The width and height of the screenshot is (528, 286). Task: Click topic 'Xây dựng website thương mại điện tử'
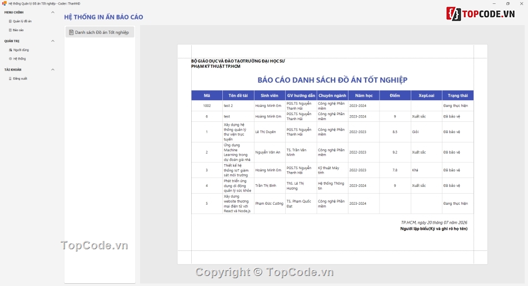[238, 204]
